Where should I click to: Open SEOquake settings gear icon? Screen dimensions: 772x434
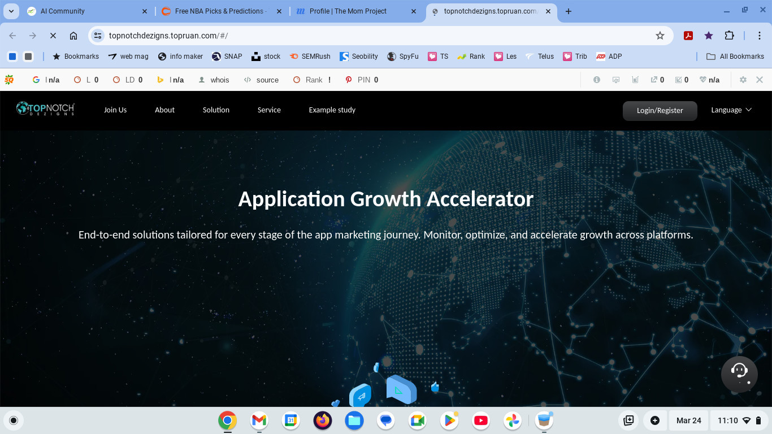(x=743, y=80)
